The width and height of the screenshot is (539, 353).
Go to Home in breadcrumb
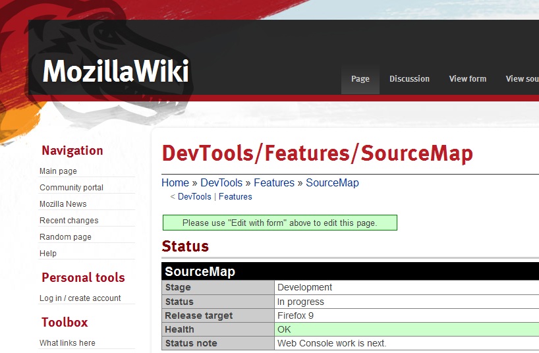175,182
